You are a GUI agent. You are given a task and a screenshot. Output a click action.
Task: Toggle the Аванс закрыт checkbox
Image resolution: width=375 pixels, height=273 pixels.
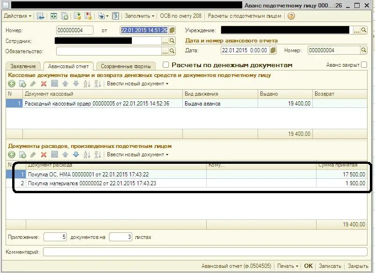click(x=364, y=65)
